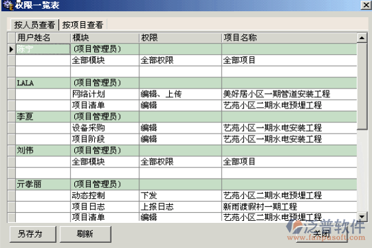Click the scrollbar down arrow
Viewport: 372px width, 248px height.
coord(362,216)
